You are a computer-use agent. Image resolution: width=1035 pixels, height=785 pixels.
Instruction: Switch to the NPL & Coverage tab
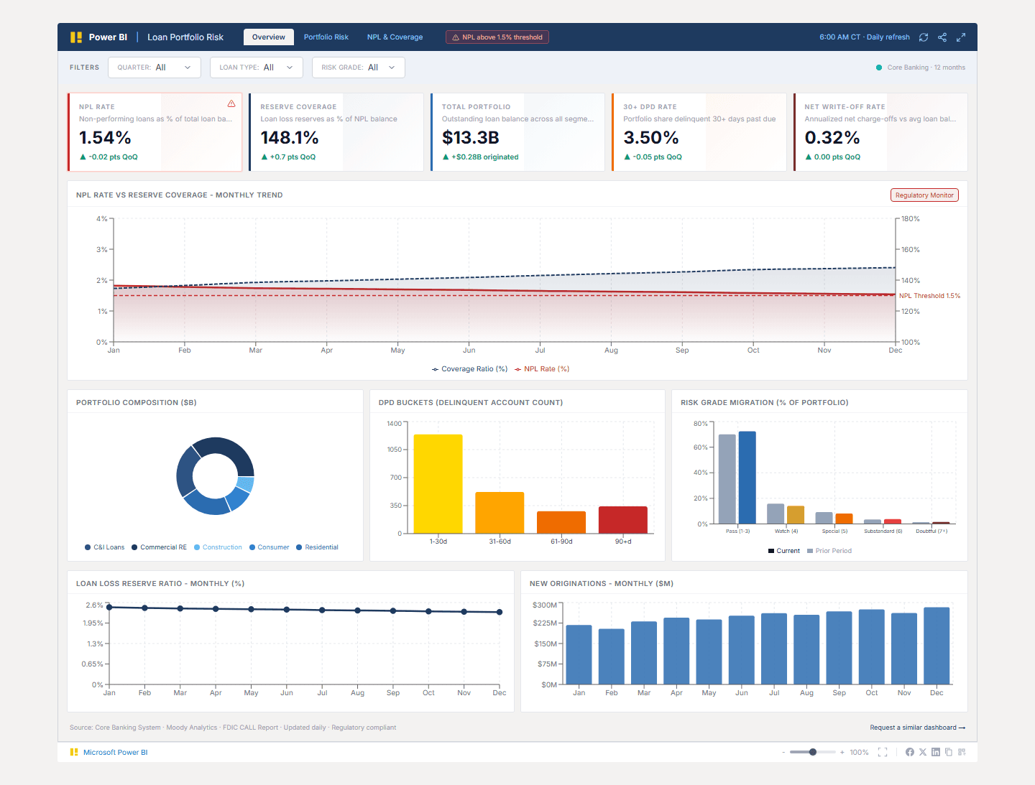coord(395,37)
